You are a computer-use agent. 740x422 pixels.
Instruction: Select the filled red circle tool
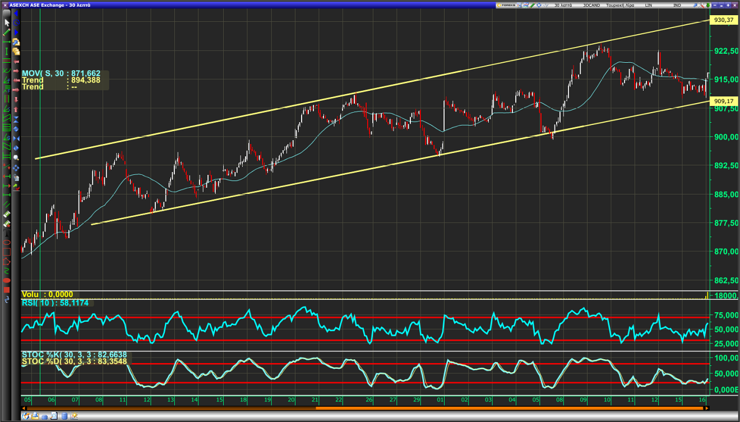7,280
